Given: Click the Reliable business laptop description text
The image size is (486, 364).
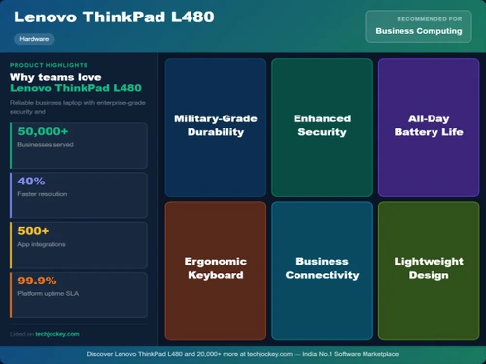Looking at the screenshot, I should [78, 107].
